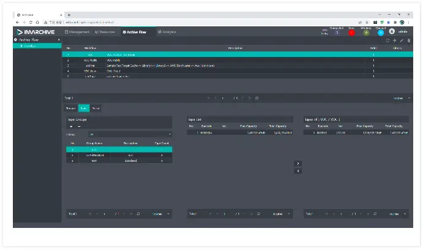Move tape right with arrow button
Image resolution: width=423 pixels, height=250 pixels.
(x=298, y=164)
